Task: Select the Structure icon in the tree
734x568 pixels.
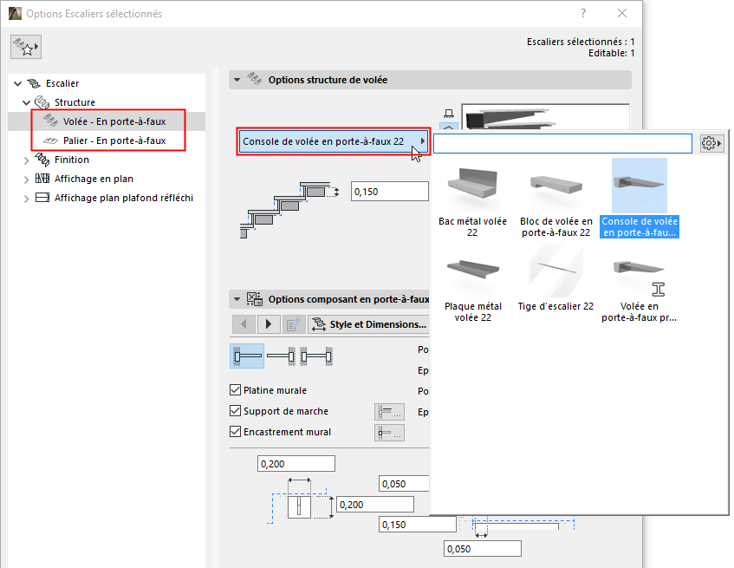Action: tap(42, 101)
